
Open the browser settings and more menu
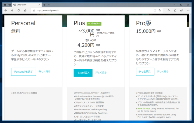188,11
